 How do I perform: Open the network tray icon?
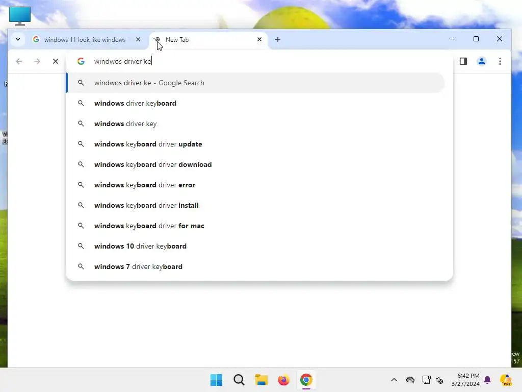tap(426, 380)
